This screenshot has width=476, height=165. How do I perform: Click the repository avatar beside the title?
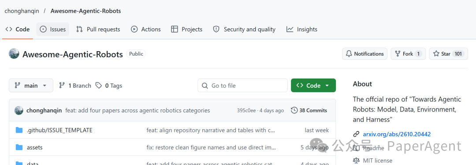coord(14,54)
